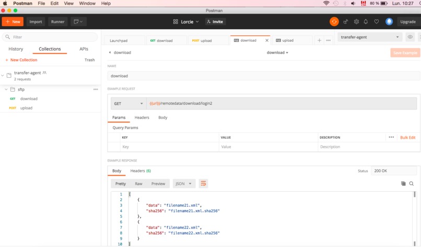Open the Help menu
This screenshot has height=247, width=421.
pos(106,3)
